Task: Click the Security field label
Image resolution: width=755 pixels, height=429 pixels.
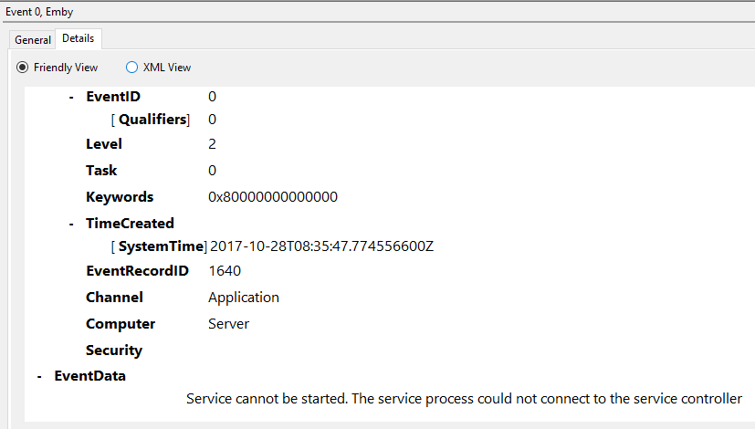Action: click(x=114, y=351)
